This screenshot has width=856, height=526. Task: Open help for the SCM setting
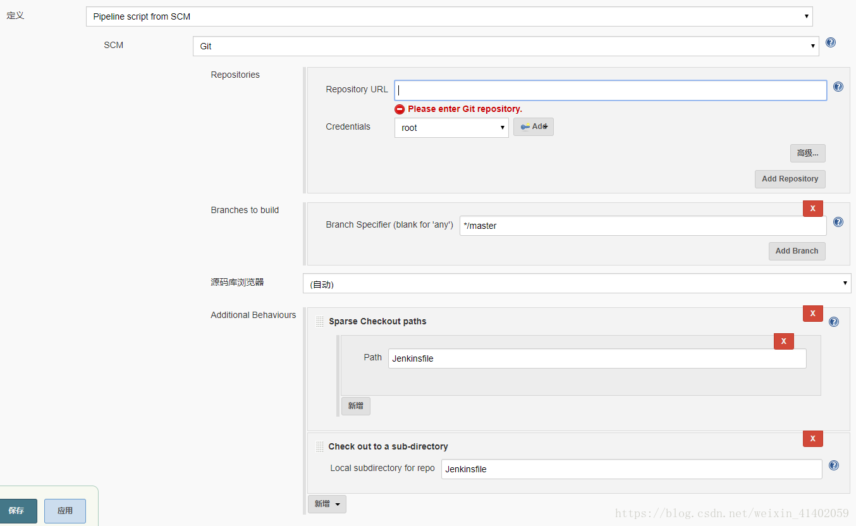point(831,43)
